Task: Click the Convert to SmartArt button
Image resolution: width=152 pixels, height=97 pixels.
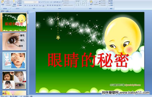Action: click(68, 5)
